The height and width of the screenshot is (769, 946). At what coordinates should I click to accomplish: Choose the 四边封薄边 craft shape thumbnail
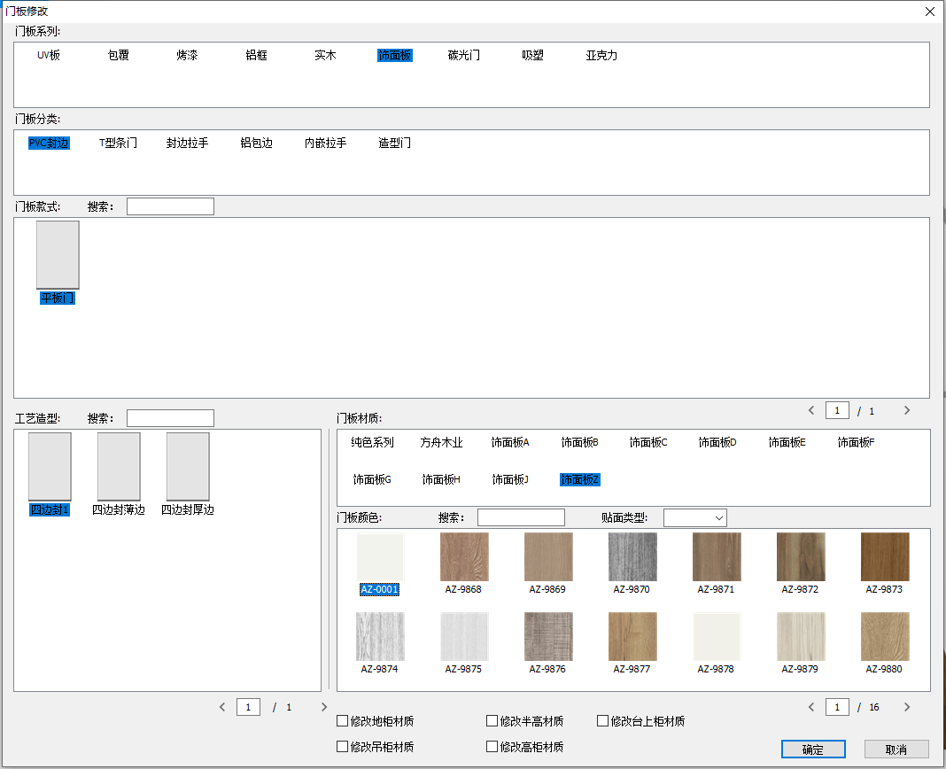[x=119, y=467]
